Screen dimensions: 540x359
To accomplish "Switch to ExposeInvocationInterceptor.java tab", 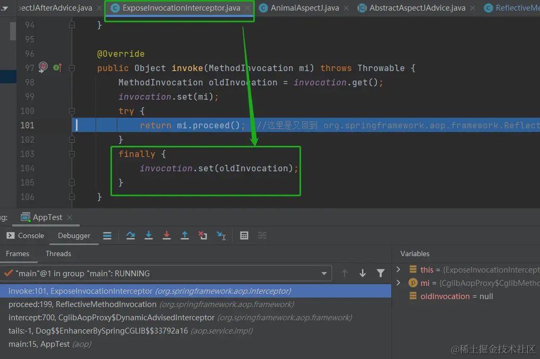I will point(181,8).
